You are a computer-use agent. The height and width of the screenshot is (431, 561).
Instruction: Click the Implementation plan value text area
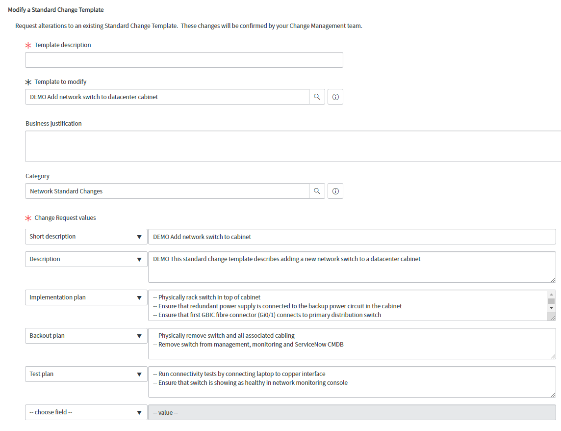coord(343,304)
